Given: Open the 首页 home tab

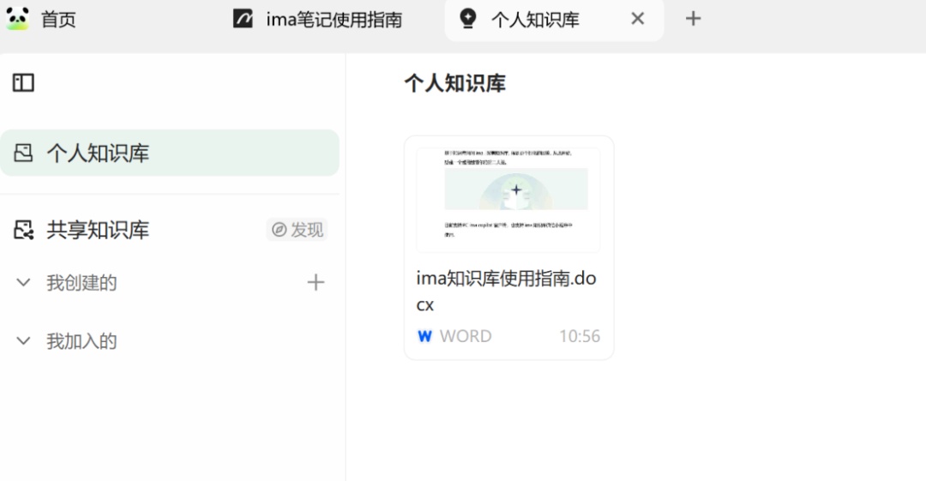Looking at the screenshot, I should 58,20.
